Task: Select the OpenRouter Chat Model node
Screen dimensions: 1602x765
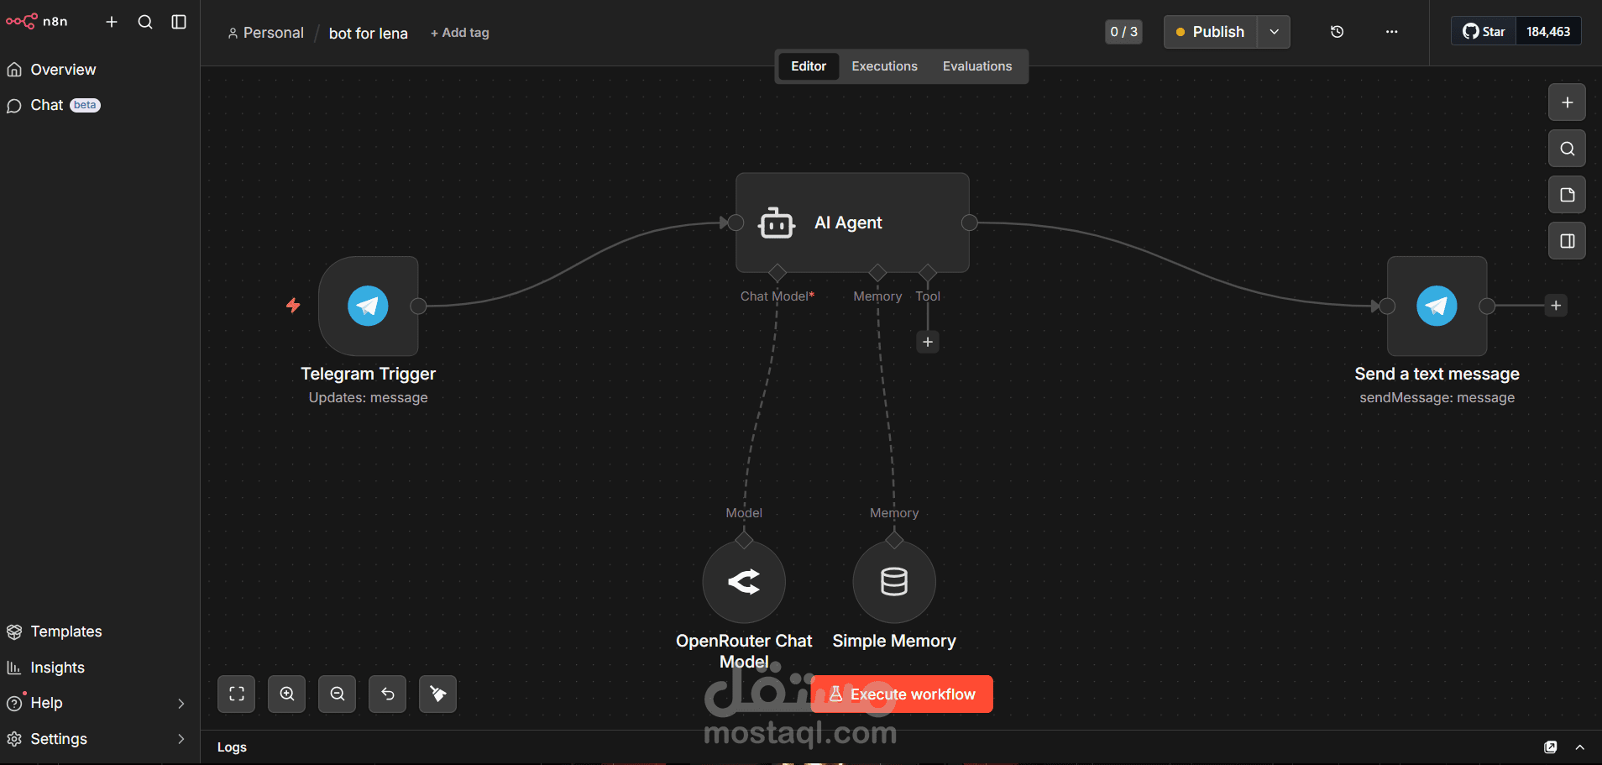Action: tap(744, 582)
